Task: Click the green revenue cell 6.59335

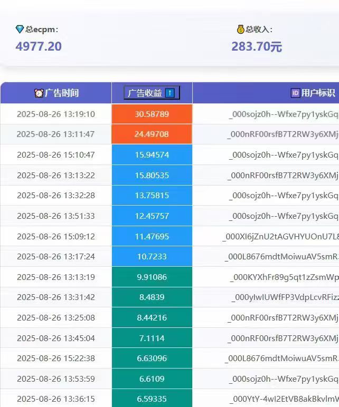Action: pyautogui.click(x=152, y=398)
